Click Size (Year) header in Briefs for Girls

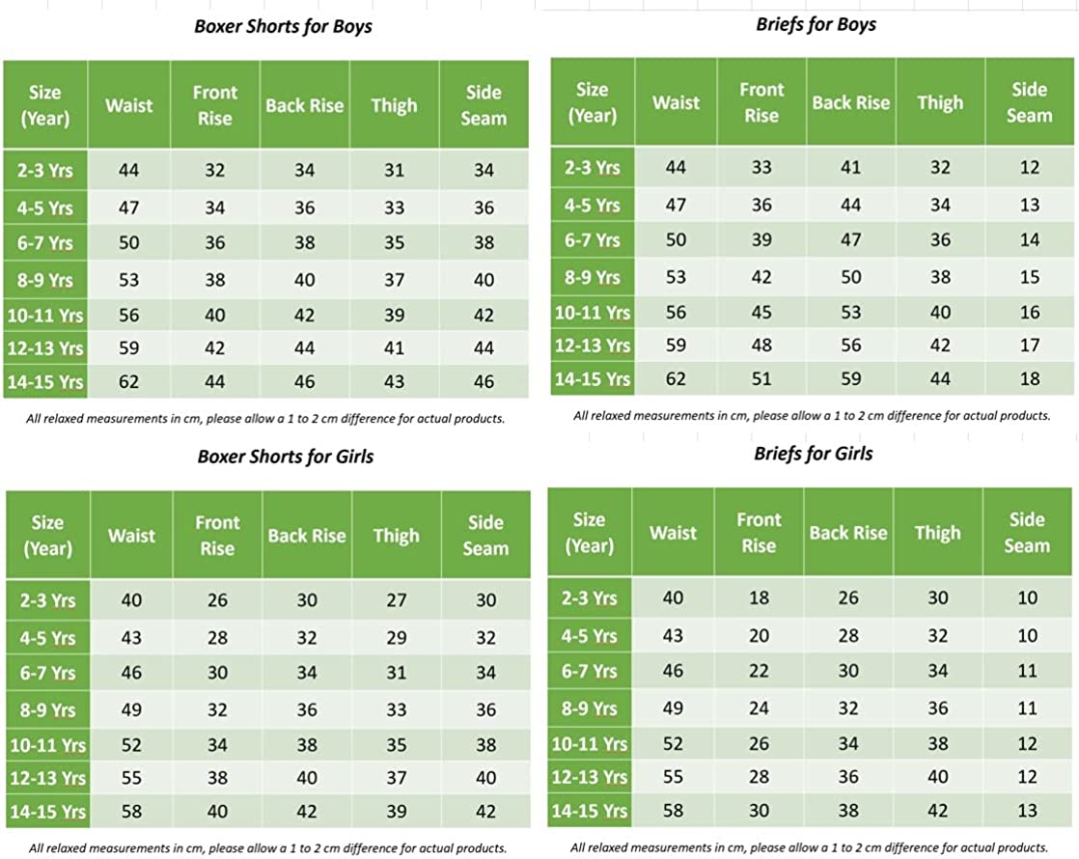[x=589, y=532]
